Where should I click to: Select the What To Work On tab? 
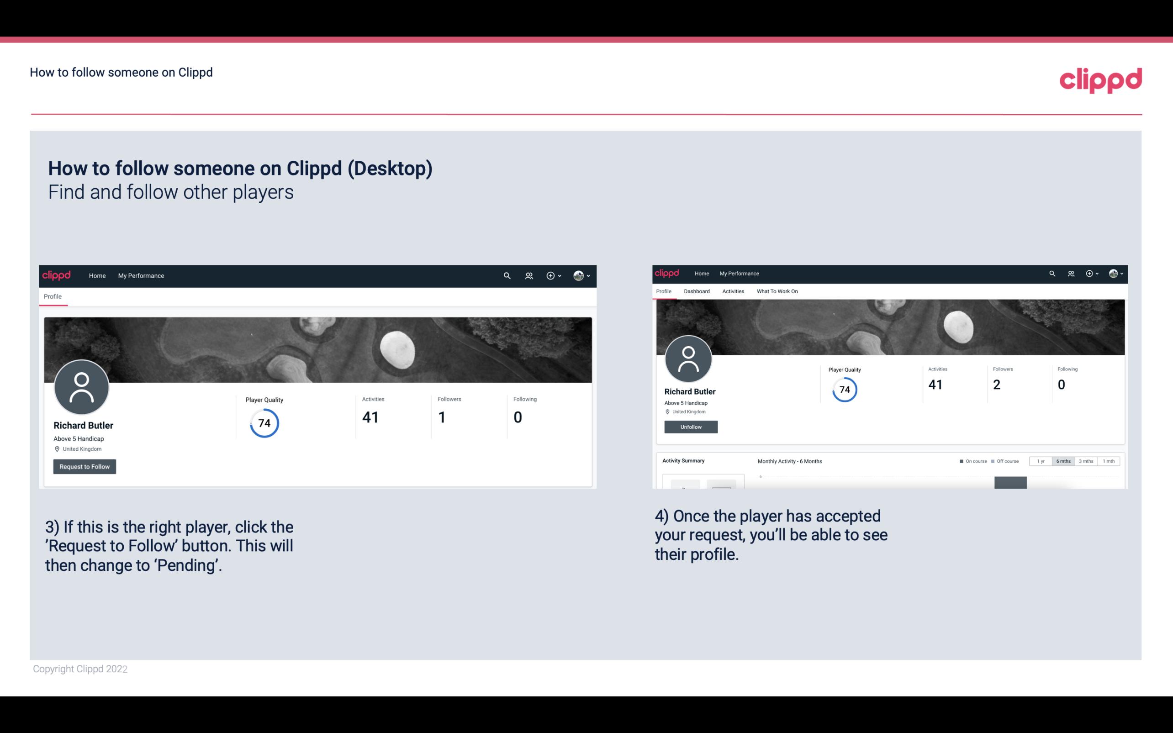[x=777, y=291]
